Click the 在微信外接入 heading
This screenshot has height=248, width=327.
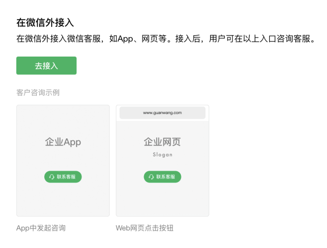coord(45,22)
